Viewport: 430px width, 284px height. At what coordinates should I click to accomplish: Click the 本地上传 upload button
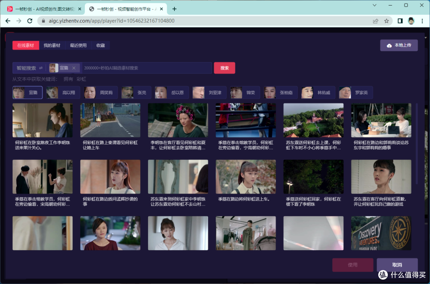[399, 45]
